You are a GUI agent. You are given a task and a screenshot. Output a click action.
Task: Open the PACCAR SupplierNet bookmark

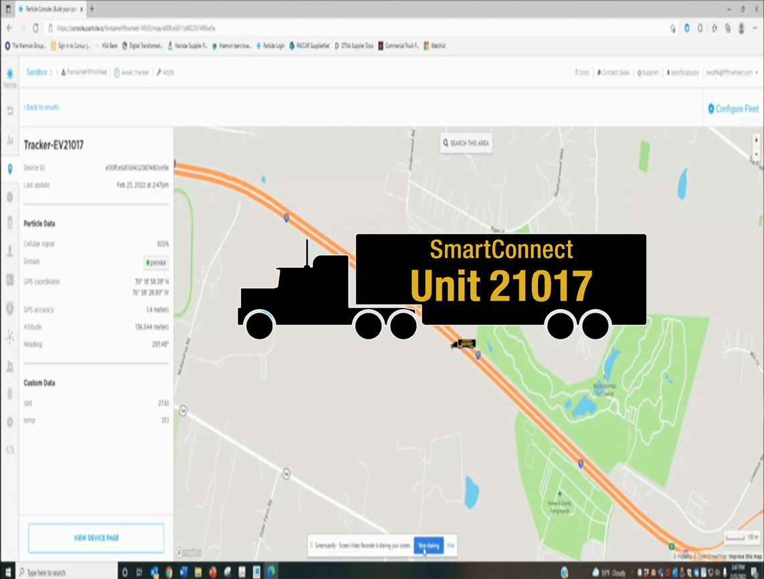(x=309, y=46)
